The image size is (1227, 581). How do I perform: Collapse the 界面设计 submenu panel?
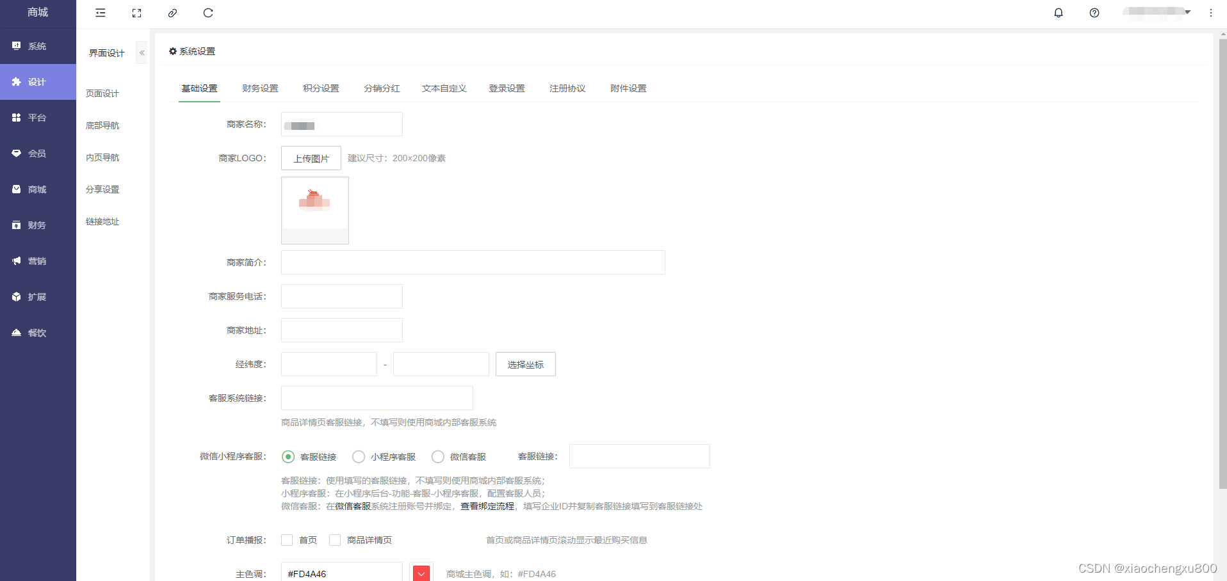coord(142,53)
